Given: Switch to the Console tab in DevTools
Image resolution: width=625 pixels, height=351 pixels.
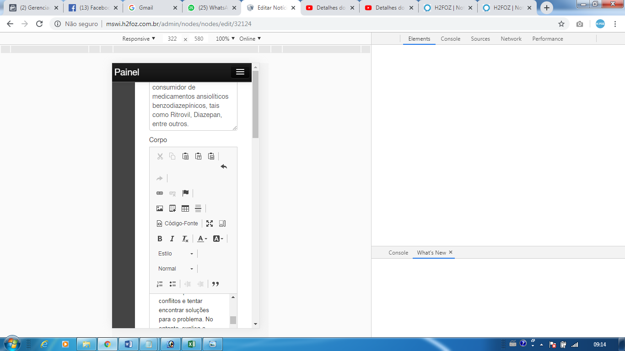Looking at the screenshot, I should click(x=450, y=39).
